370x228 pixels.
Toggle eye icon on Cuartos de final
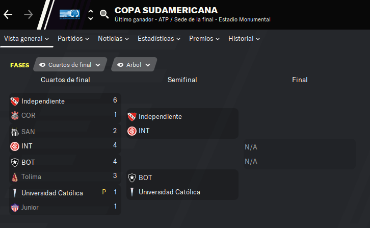[42, 65]
